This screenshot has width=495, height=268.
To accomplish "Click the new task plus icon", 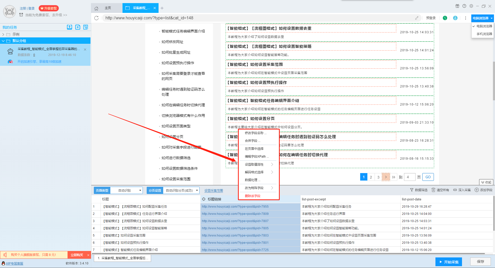I will pyautogui.click(x=78, y=27).
